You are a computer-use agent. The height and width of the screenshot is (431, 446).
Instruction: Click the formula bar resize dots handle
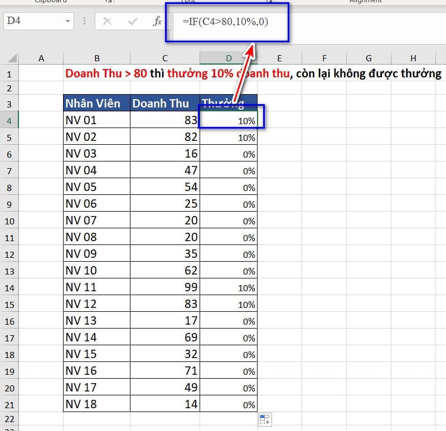pos(85,22)
